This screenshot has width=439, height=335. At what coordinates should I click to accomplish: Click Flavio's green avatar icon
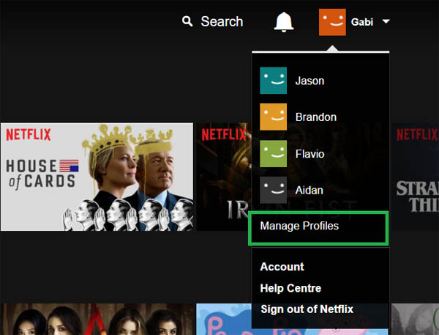point(273,154)
